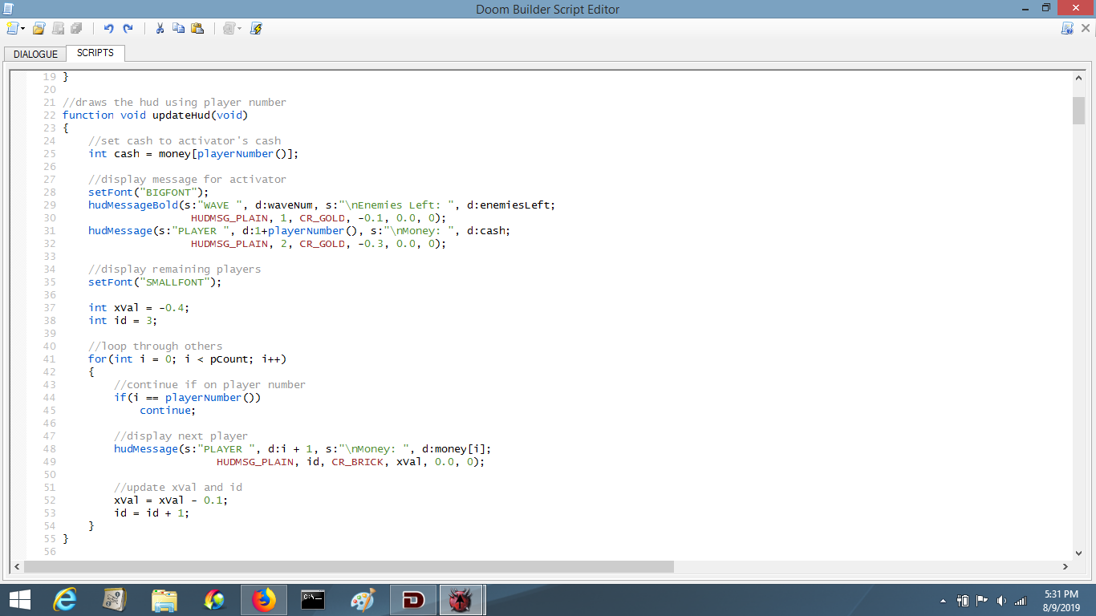Click the comment '//draws the hud using player number'
Image resolution: width=1096 pixels, height=616 pixels.
pos(174,102)
